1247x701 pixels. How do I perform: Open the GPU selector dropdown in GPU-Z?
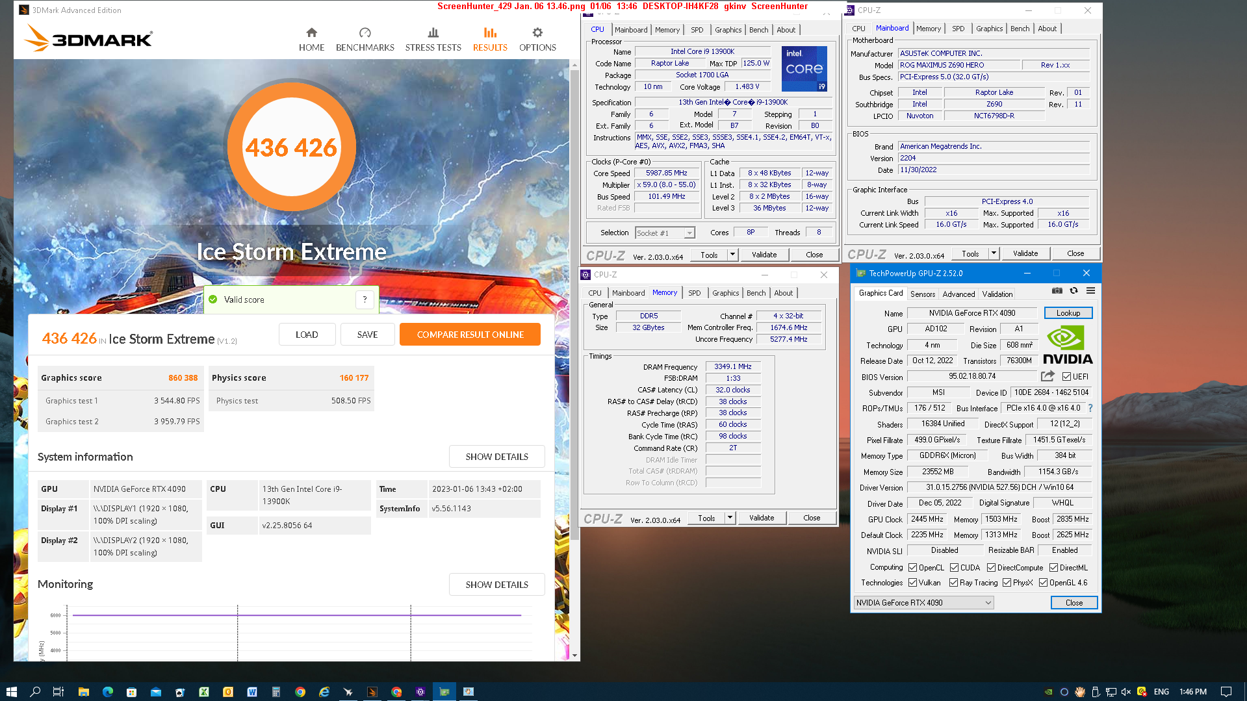coord(923,602)
